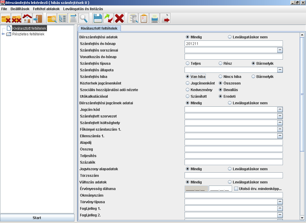This screenshot has width=306, height=223.
Task: Select Kiválasztott feltételek in the tree
Action: click(29, 28)
